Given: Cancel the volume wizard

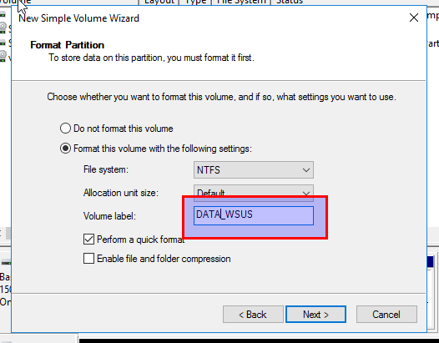Looking at the screenshot, I should (386, 315).
